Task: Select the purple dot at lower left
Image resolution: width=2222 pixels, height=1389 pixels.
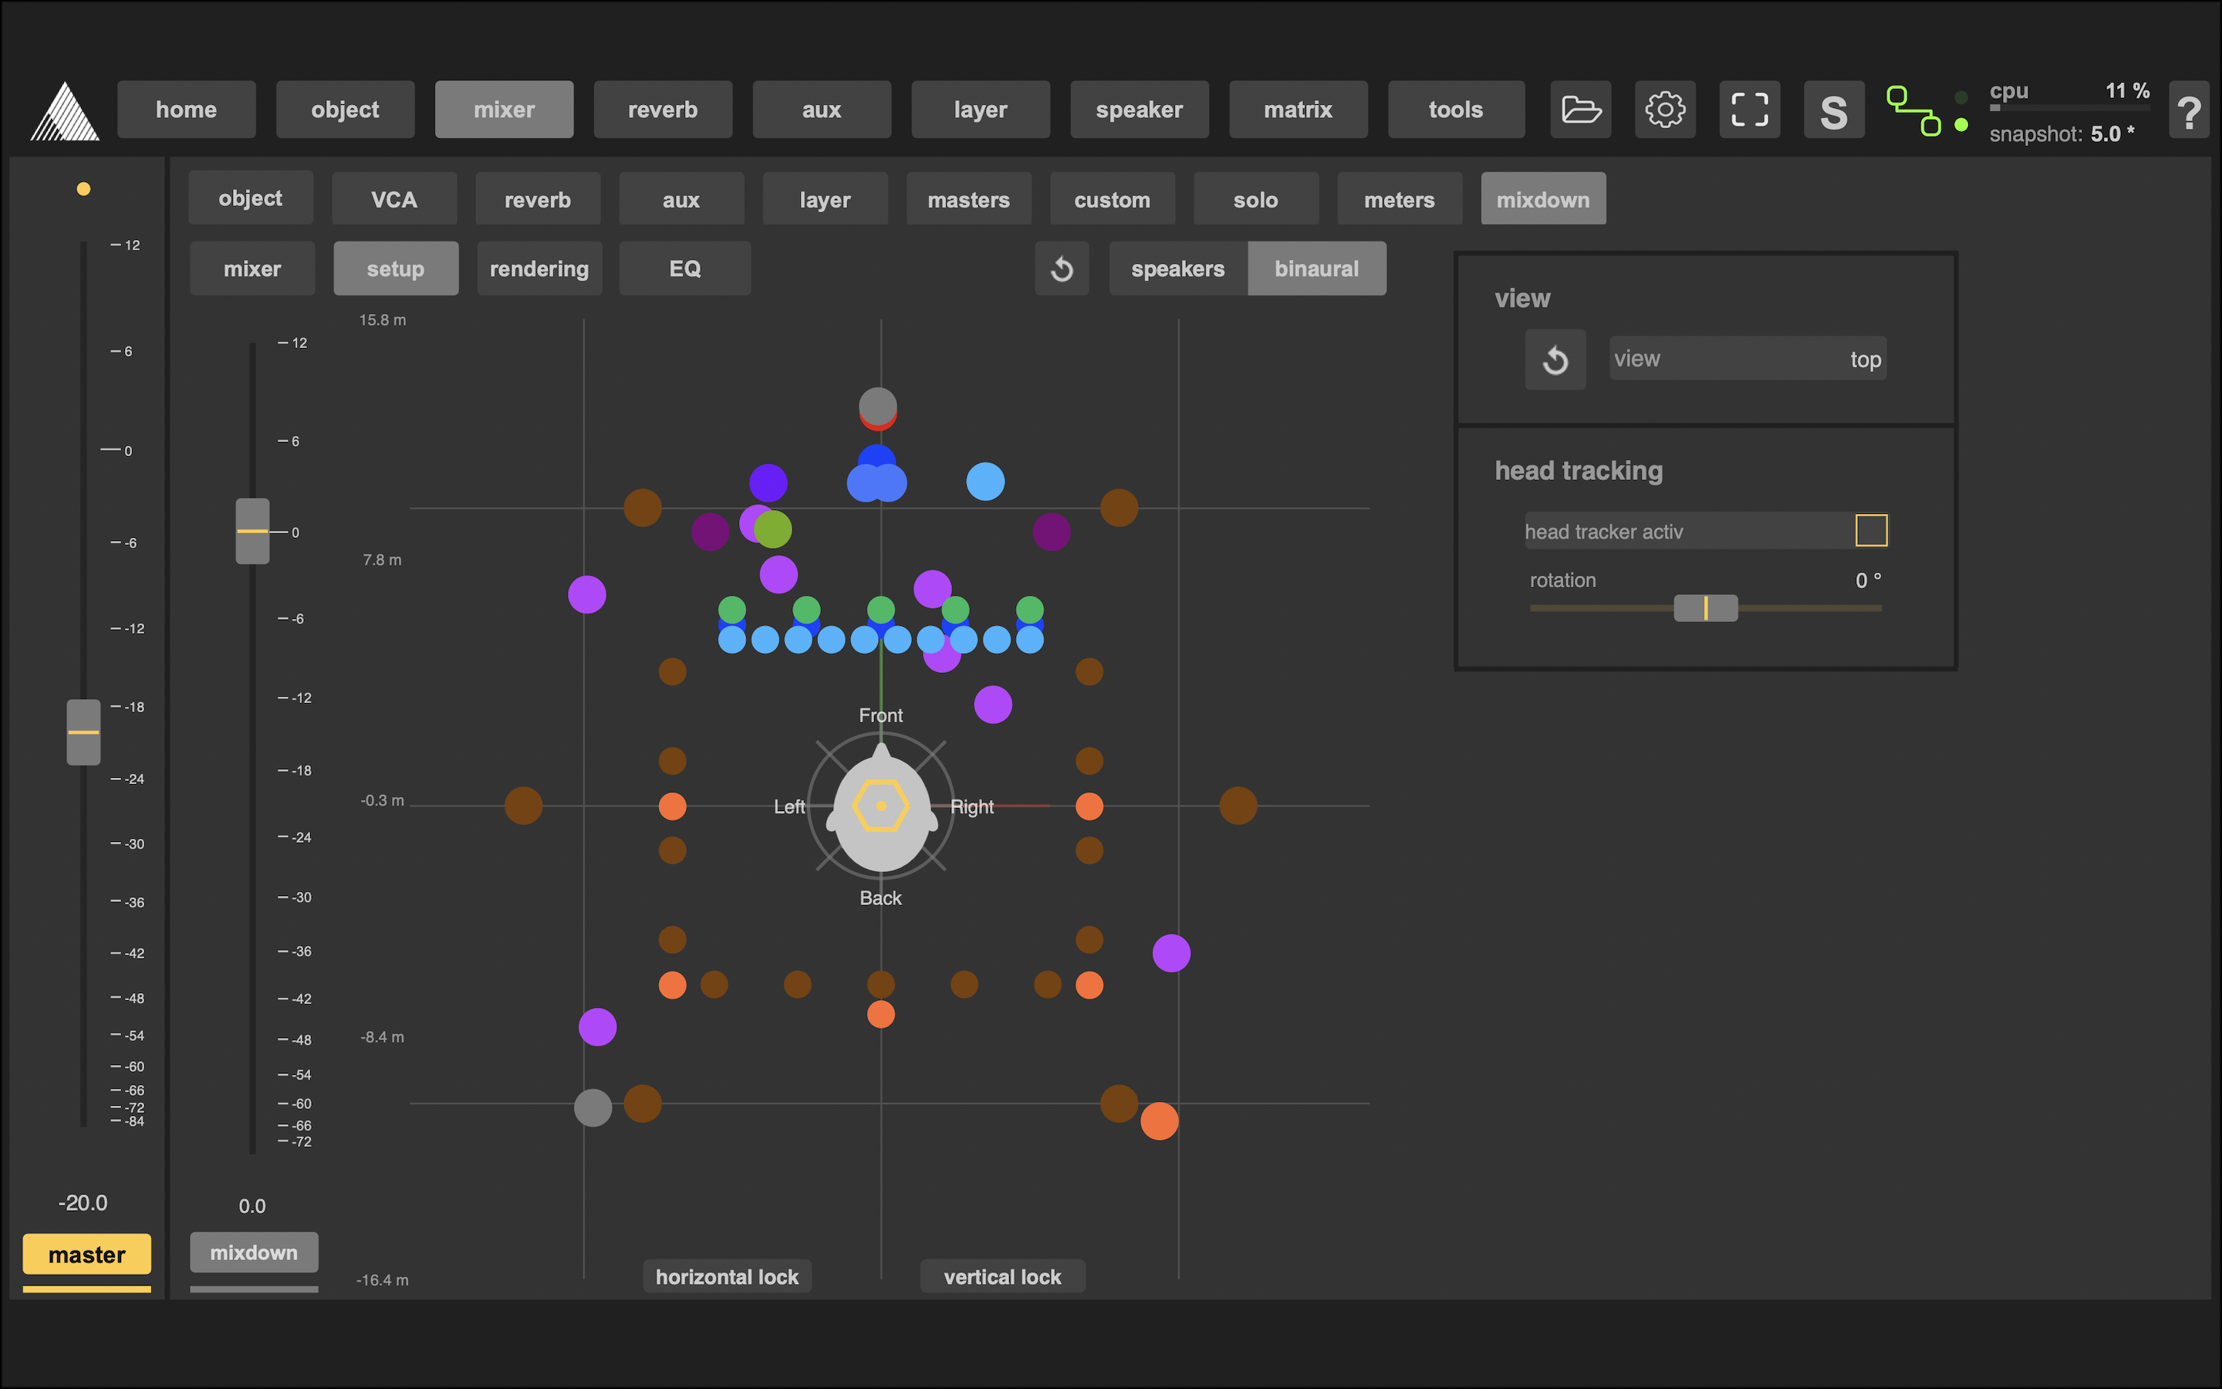Action: (x=598, y=1027)
